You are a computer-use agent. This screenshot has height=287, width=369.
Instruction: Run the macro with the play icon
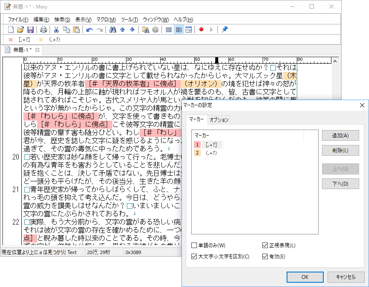[x=211, y=30]
